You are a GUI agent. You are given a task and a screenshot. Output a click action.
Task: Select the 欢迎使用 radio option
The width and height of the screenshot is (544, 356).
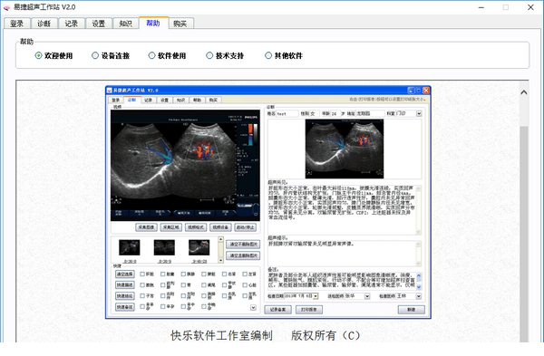tap(53, 55)
